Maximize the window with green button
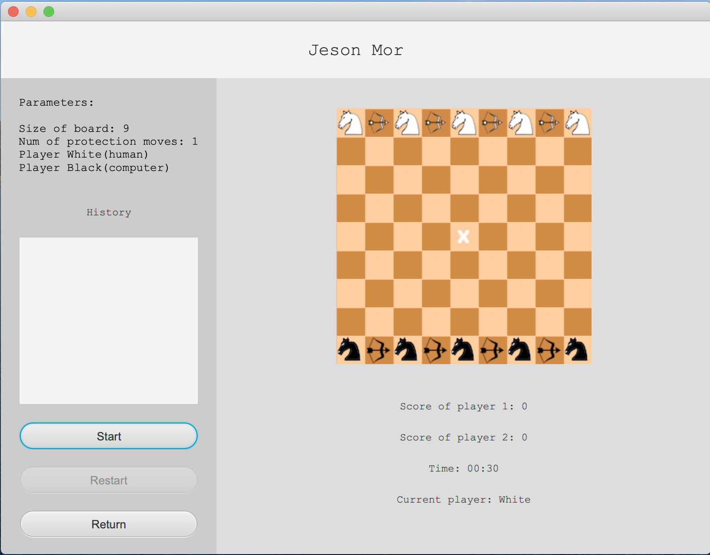The width and height of the screenshot is (710, 555). [49, 12]
